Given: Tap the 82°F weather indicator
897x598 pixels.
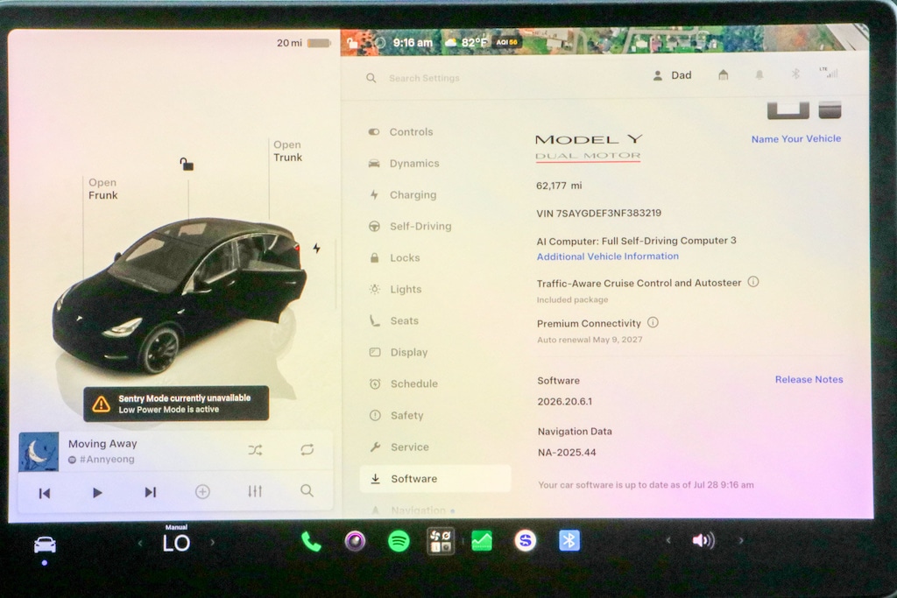Looking at the screenshot, I should point(467,43).
